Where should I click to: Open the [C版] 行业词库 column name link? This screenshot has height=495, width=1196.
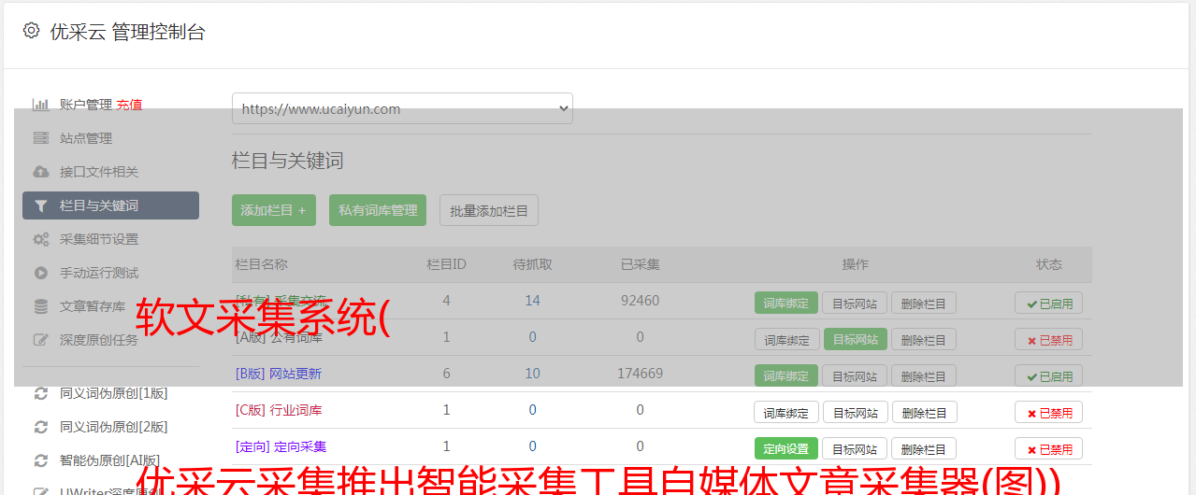pyautogui.click(x=279, y=410)
